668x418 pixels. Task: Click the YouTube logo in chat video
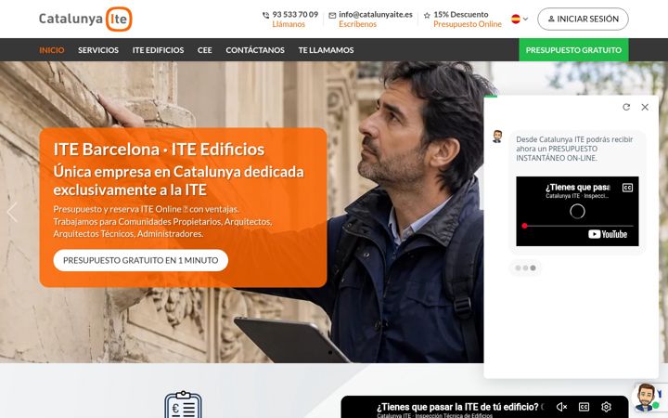pos(608,234)
